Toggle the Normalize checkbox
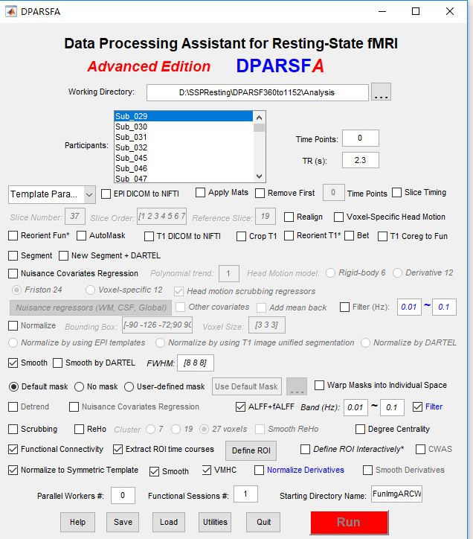Image resolution: width=473 pixels, height=539 pixels. [x=13, y=325]
